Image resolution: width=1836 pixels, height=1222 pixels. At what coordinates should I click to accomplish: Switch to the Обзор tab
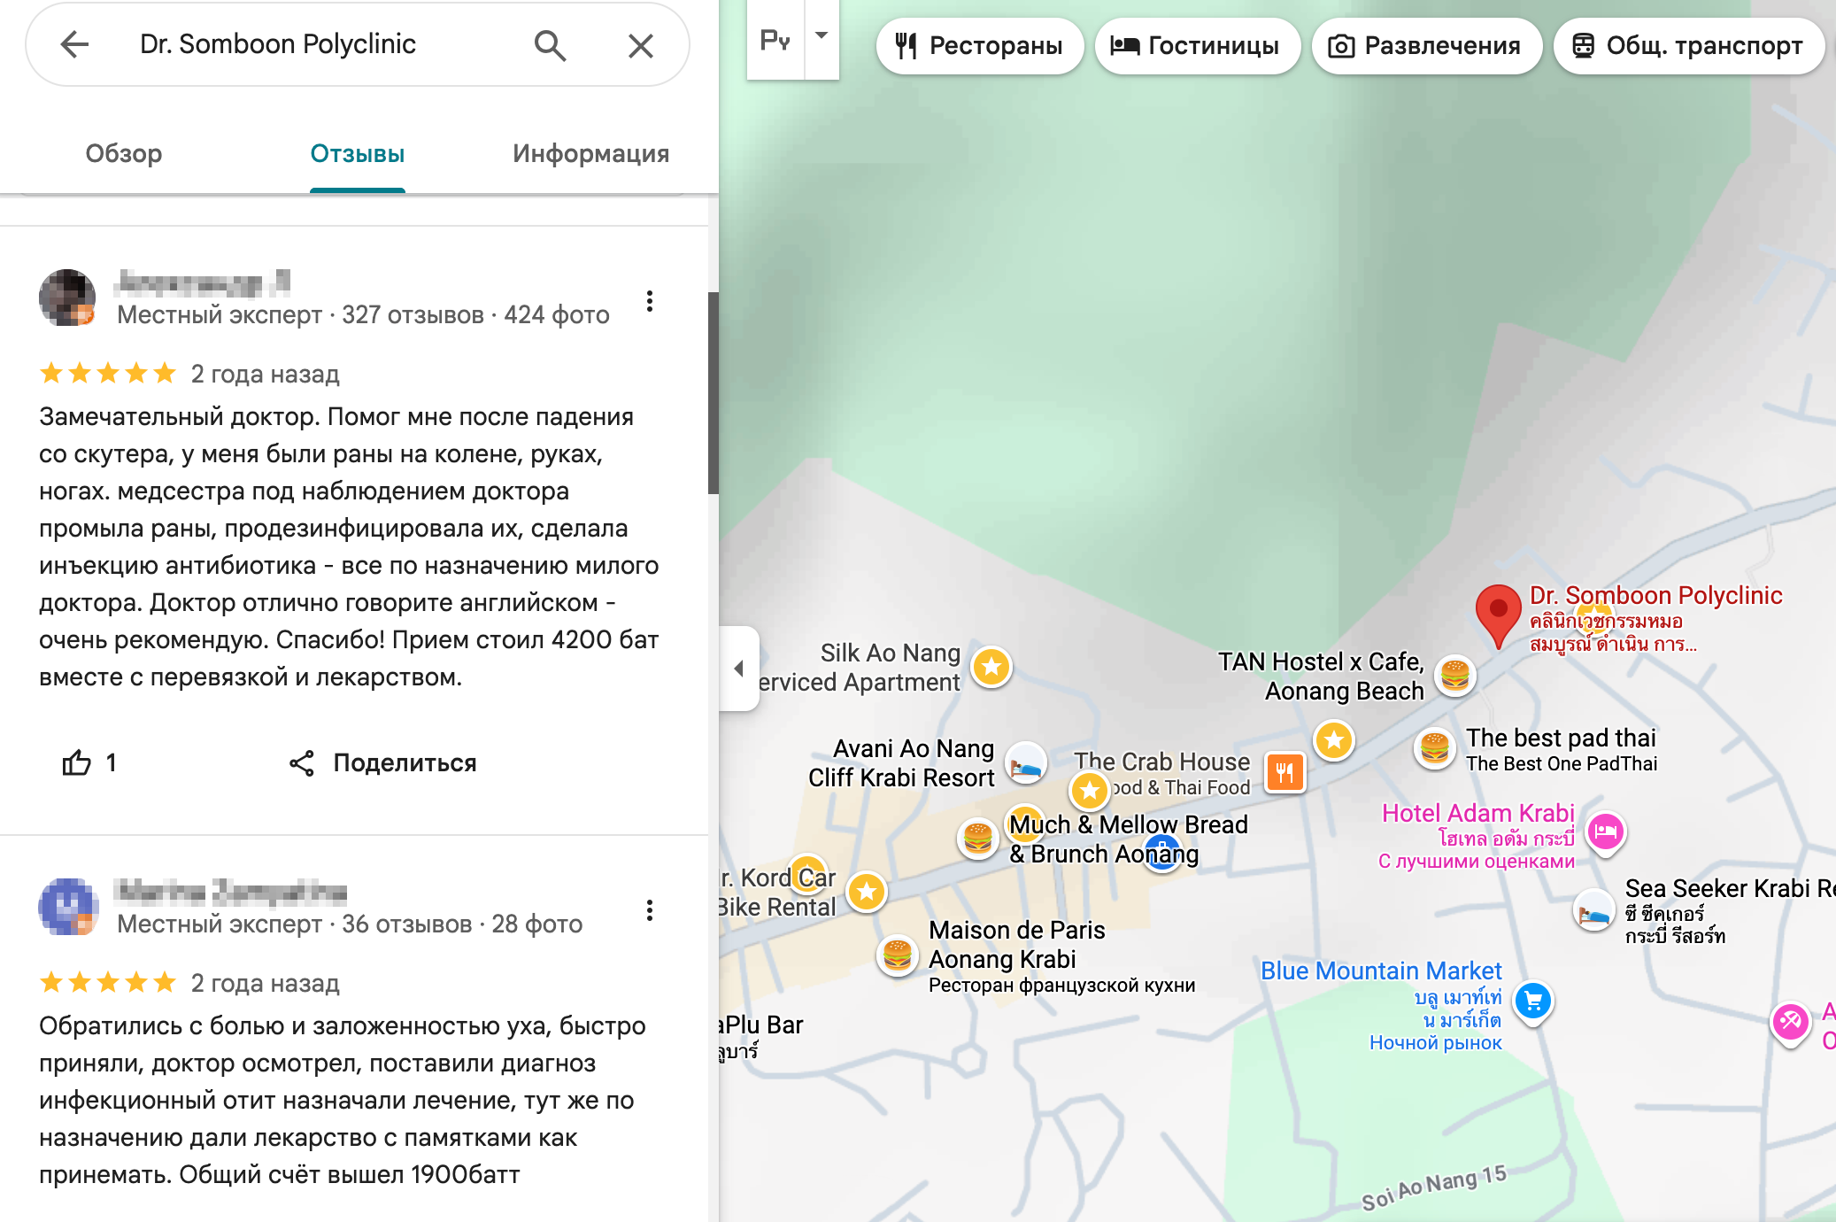[x=124, y=153]
